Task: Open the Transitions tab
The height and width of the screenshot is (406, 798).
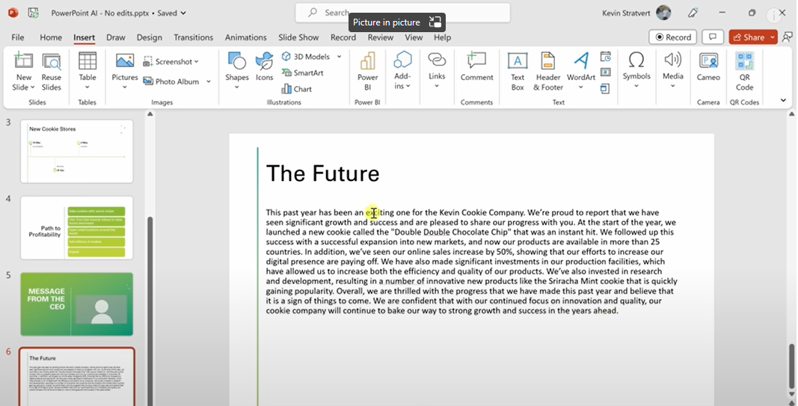Action: coord(194,37)
